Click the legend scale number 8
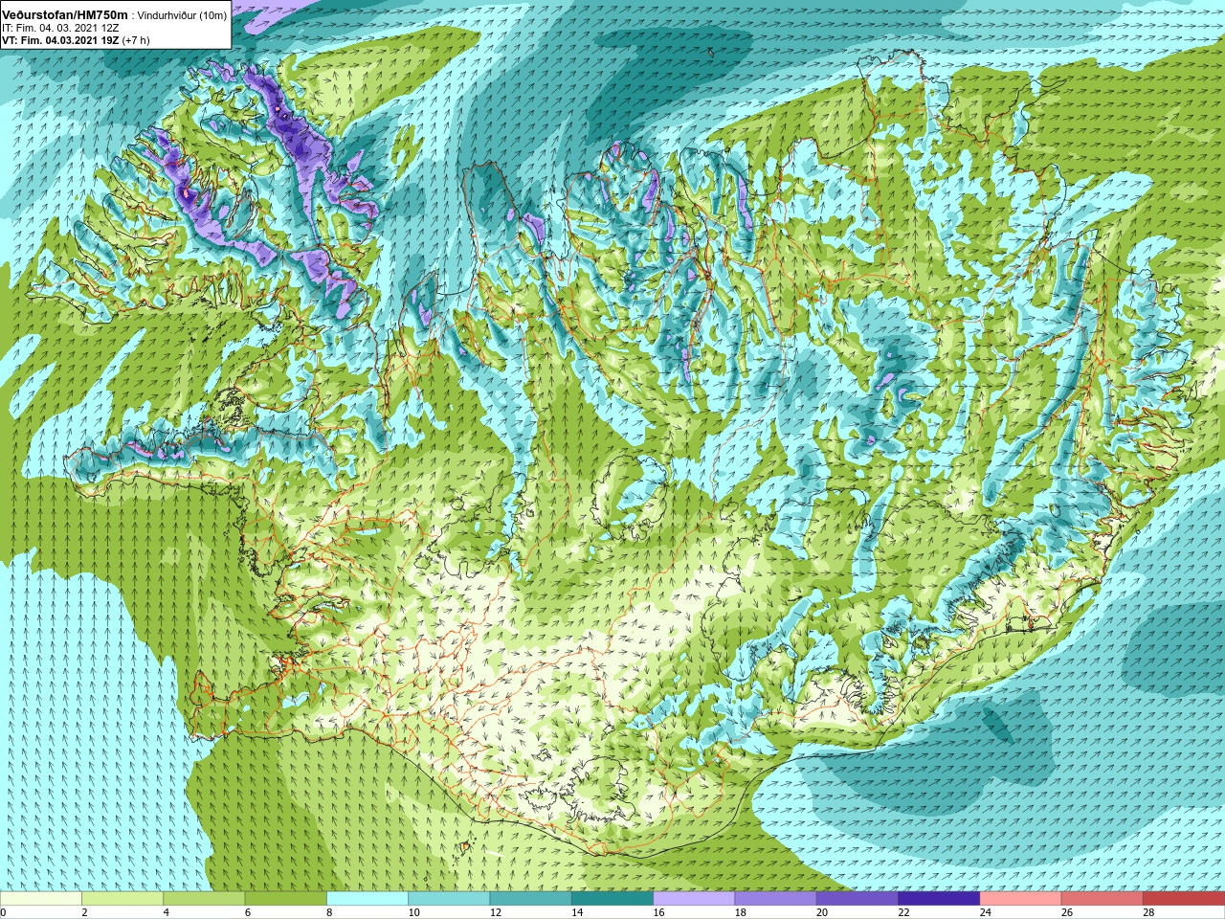Viewport: 1225px width, 919px height. pyautogui.click(x=330, y=912)
